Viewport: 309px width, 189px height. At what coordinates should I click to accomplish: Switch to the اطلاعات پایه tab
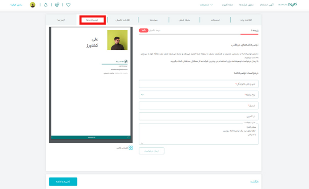tap(246, 20)
